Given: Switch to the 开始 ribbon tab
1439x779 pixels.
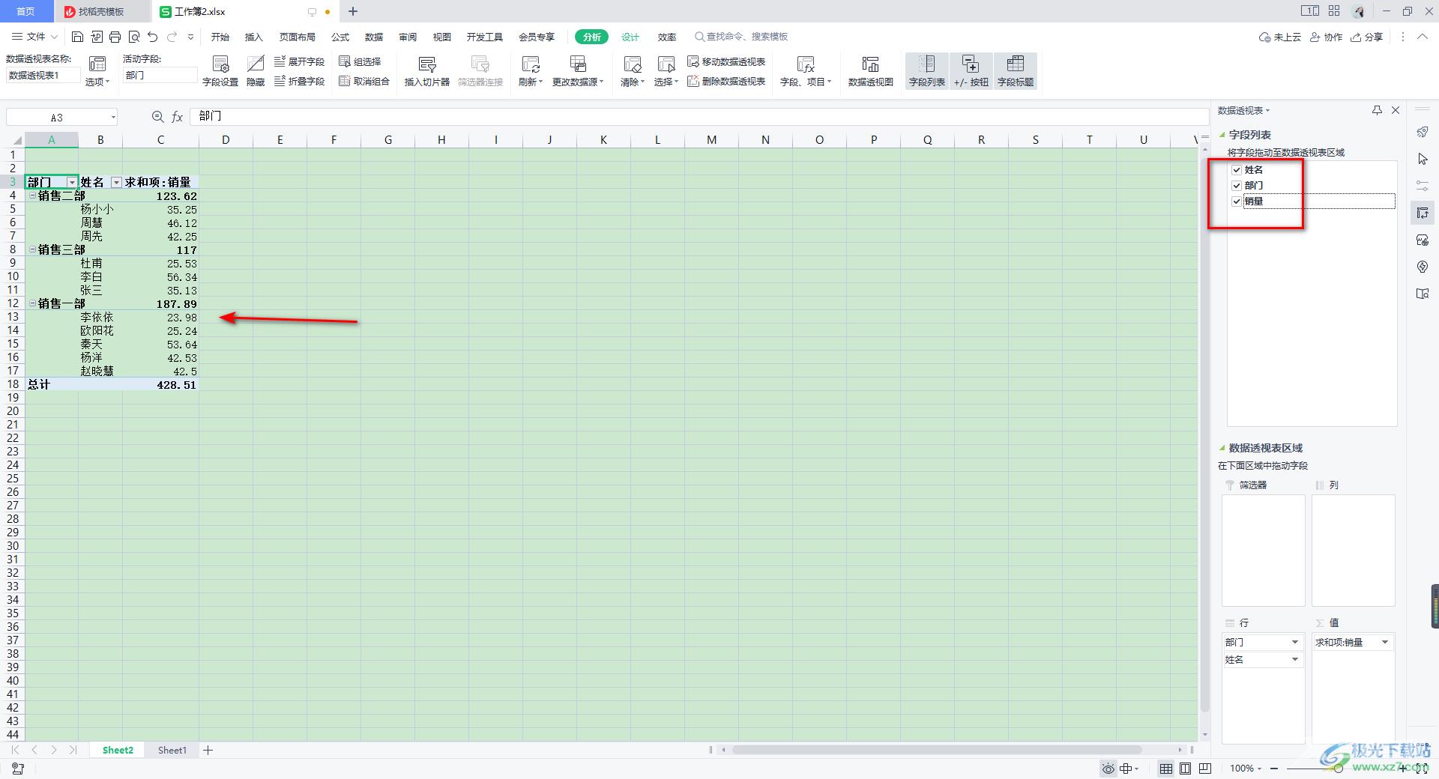Looking at the screenshot, I should [220, 37].
